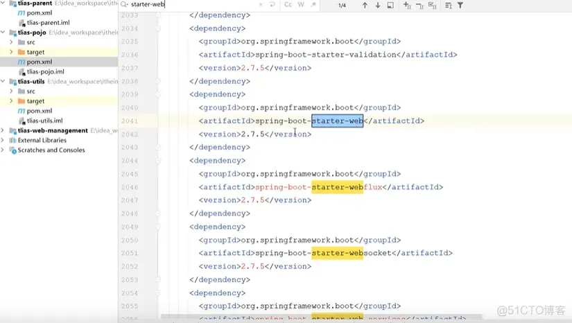572x323 pixels.
Task: Click groupId org.springframework.boot on line 2050
Action: (x=297, y=241)
